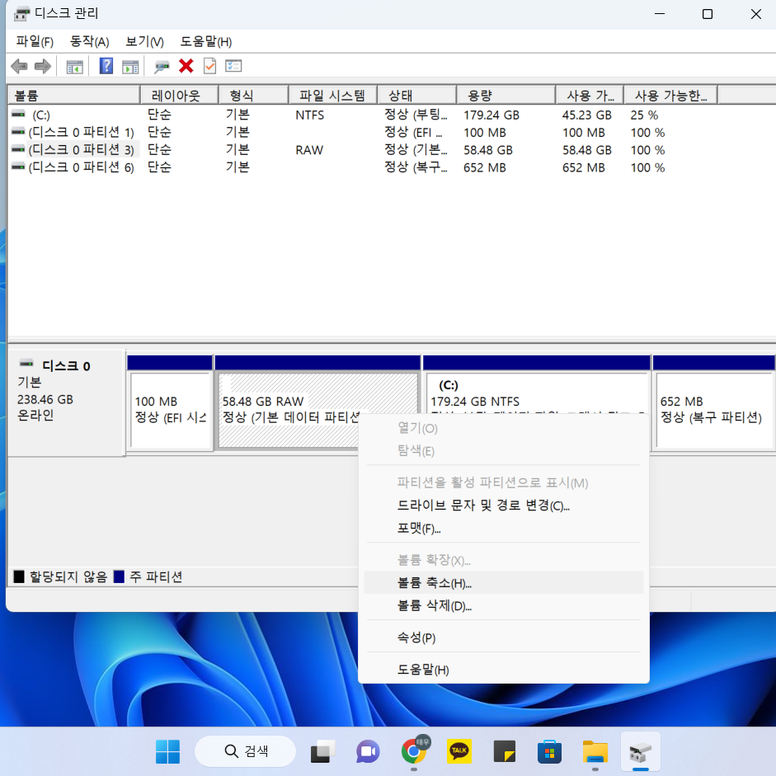
Task: Select the (C:) volume name
Action: pos(41,115)
